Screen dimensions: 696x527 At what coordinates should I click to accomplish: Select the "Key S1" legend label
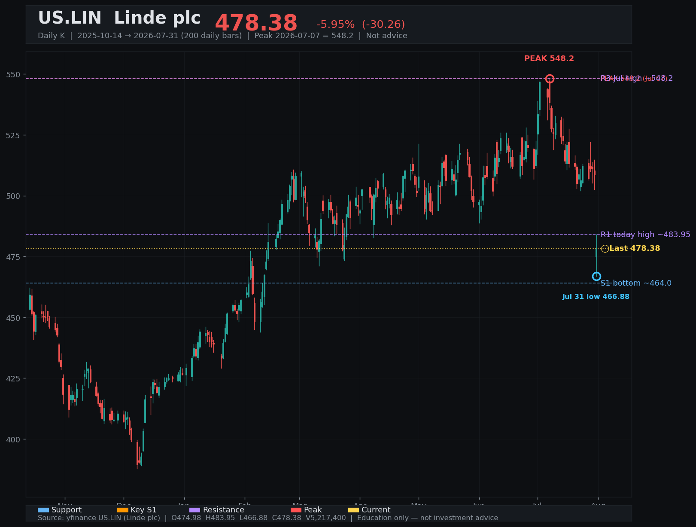pos(143,510)
